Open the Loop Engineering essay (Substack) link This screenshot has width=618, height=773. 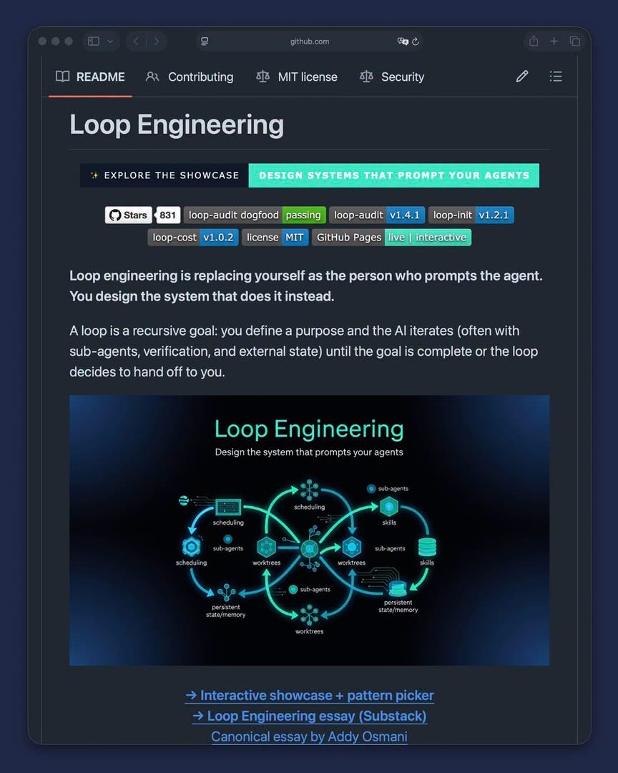[309, 716]
